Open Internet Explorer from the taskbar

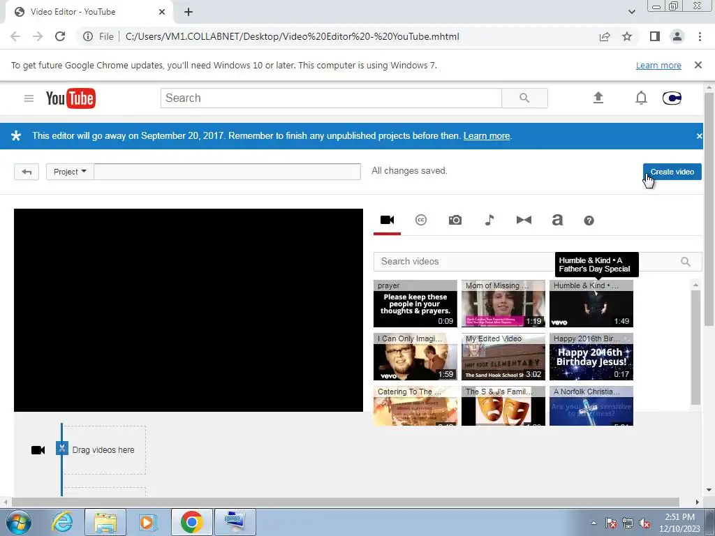pyautogui.click(x=62, y=522)
